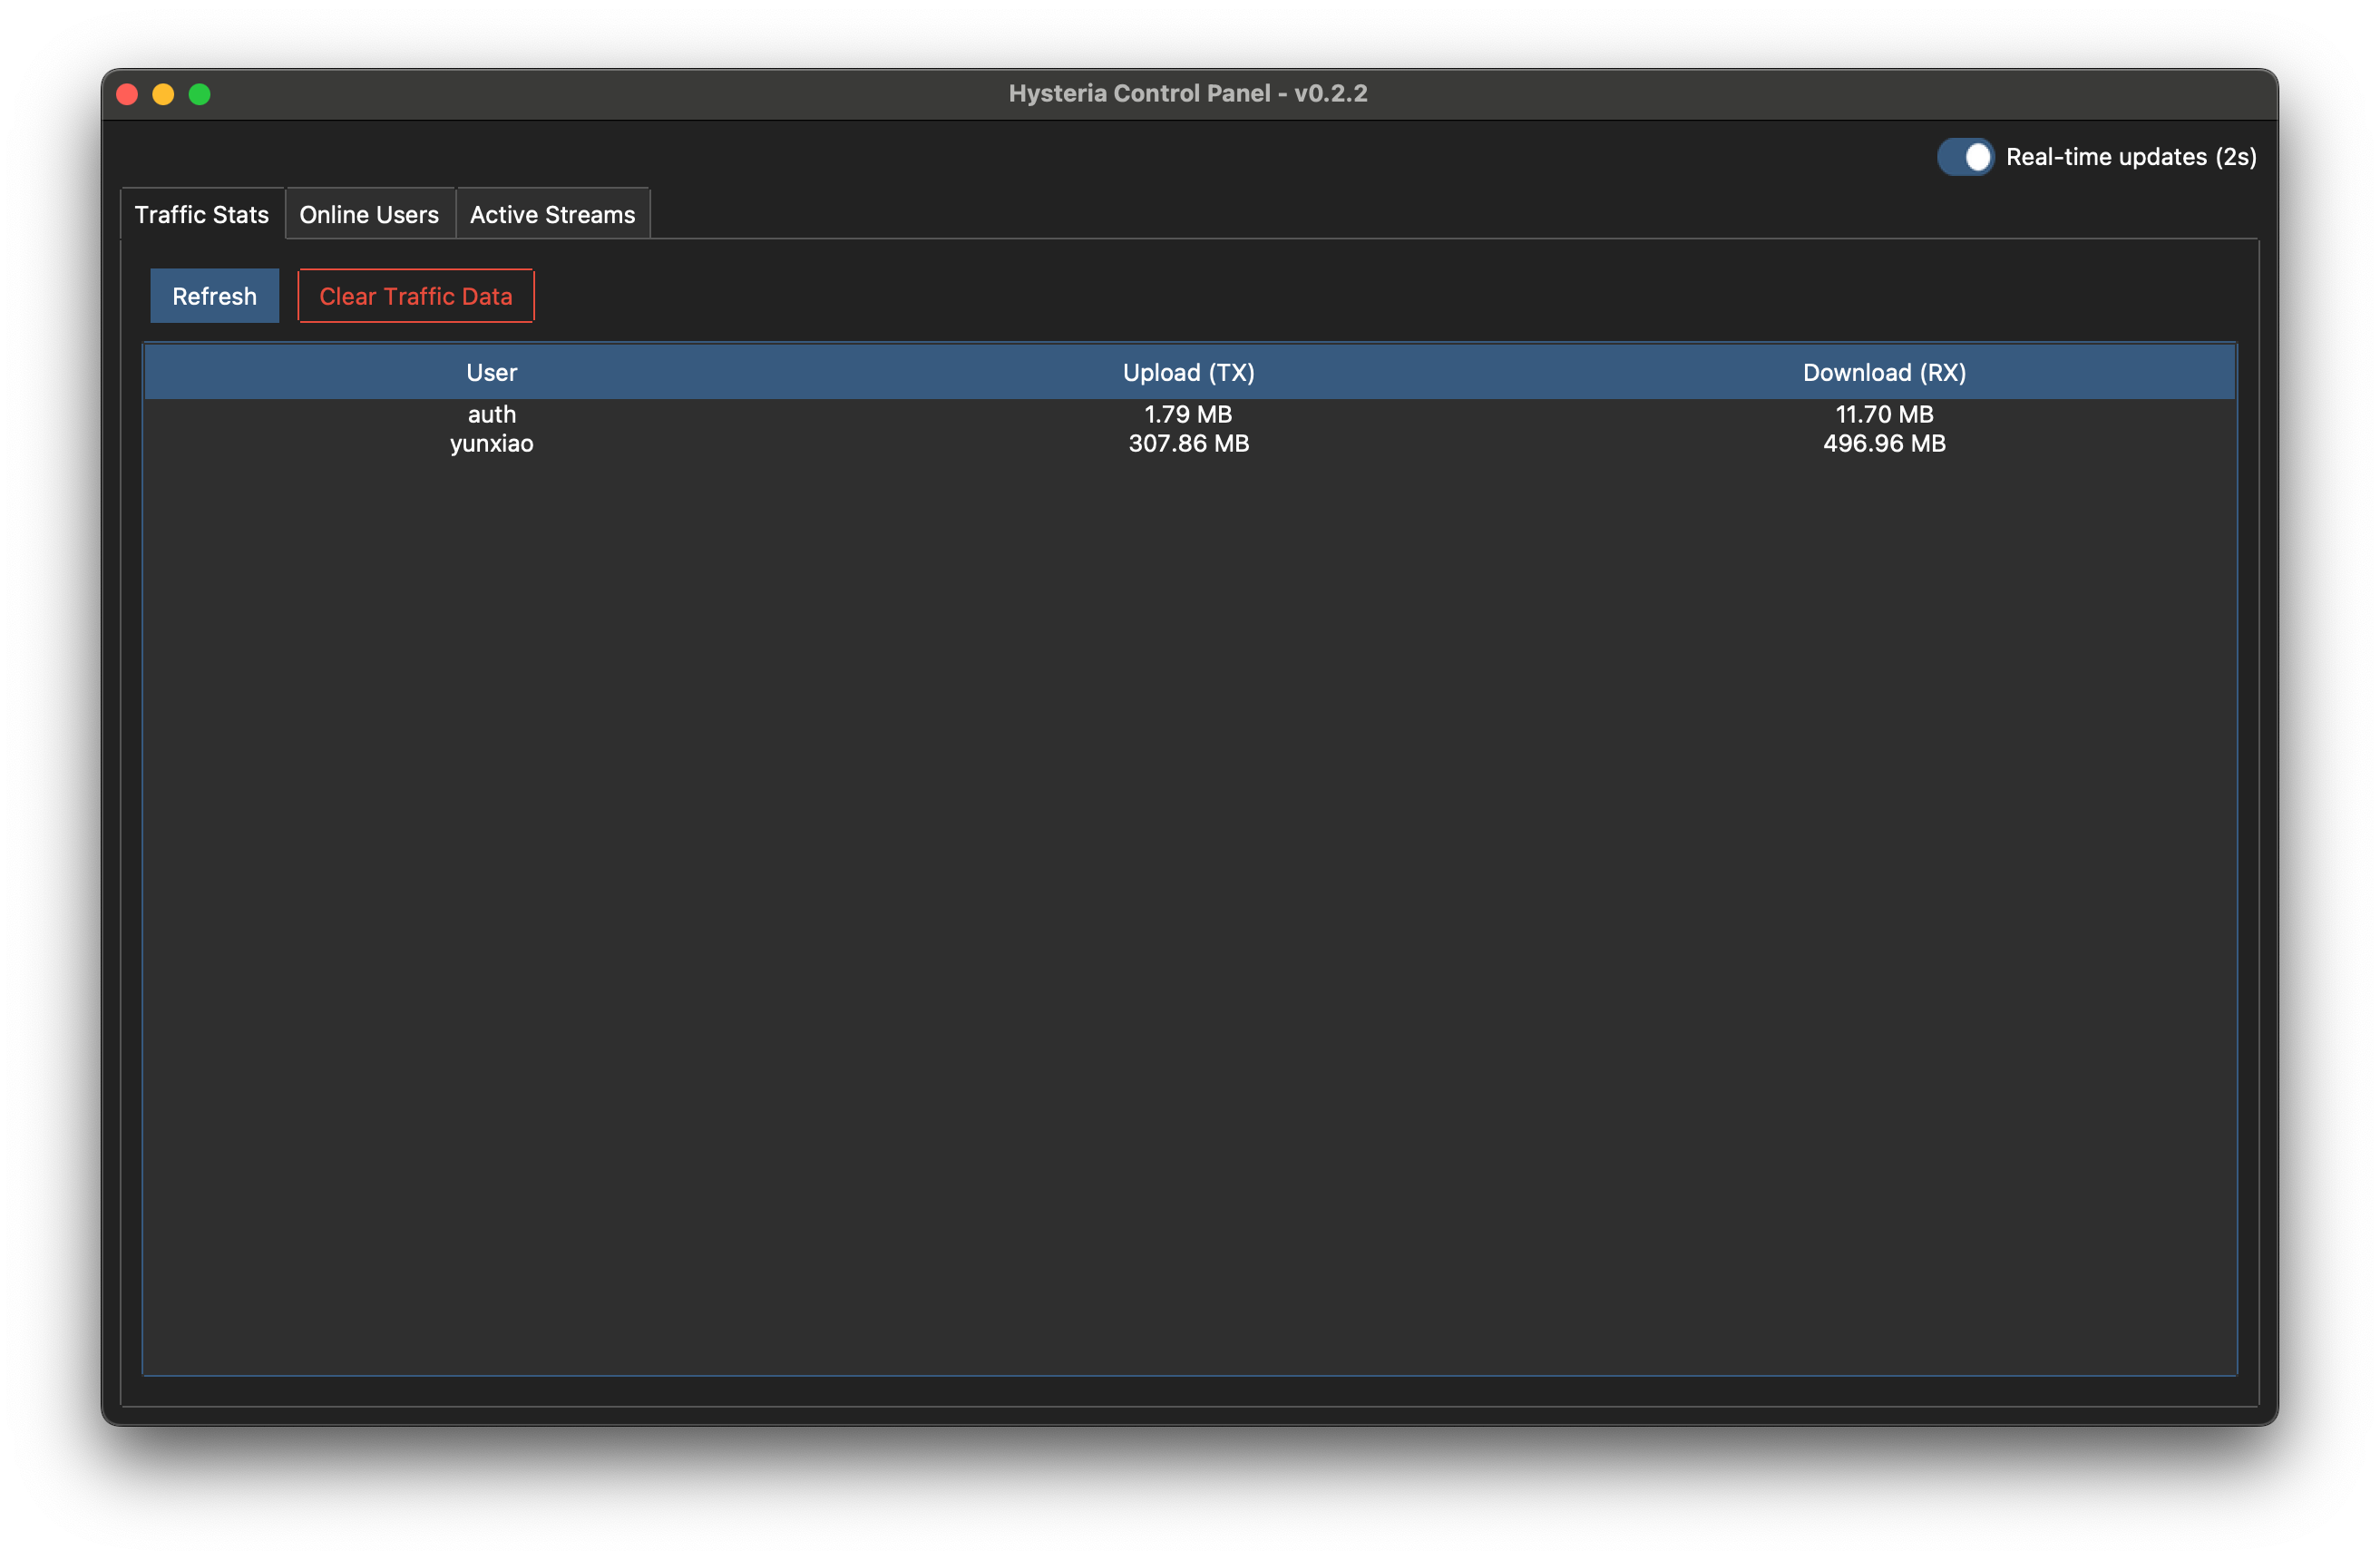Select the Traffic Stats tab
This screenshot has width=2380, height=1560.
pos(202,213)
